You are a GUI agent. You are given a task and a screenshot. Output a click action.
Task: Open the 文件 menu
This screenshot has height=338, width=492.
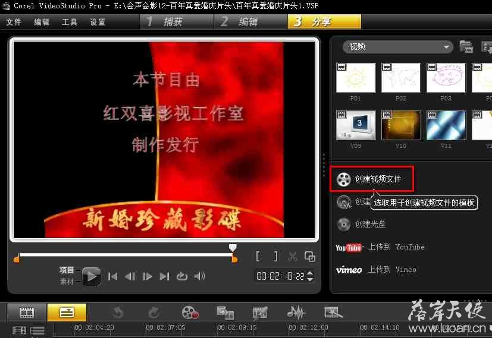point(14,22)
